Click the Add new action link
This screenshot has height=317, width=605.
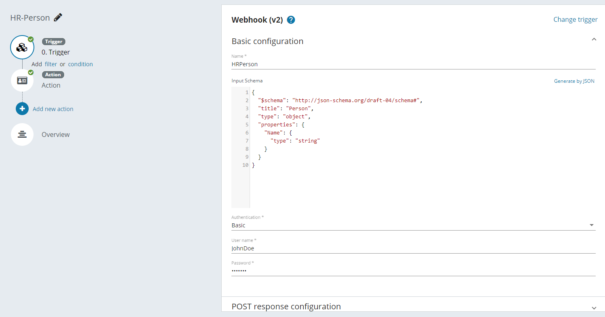[53, 109]
